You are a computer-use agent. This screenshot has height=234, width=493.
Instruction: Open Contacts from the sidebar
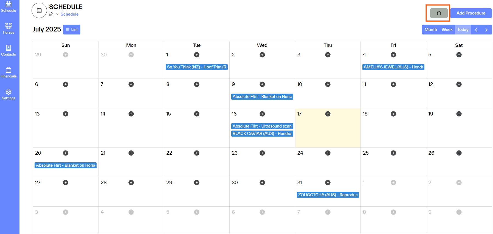point(9,50)
